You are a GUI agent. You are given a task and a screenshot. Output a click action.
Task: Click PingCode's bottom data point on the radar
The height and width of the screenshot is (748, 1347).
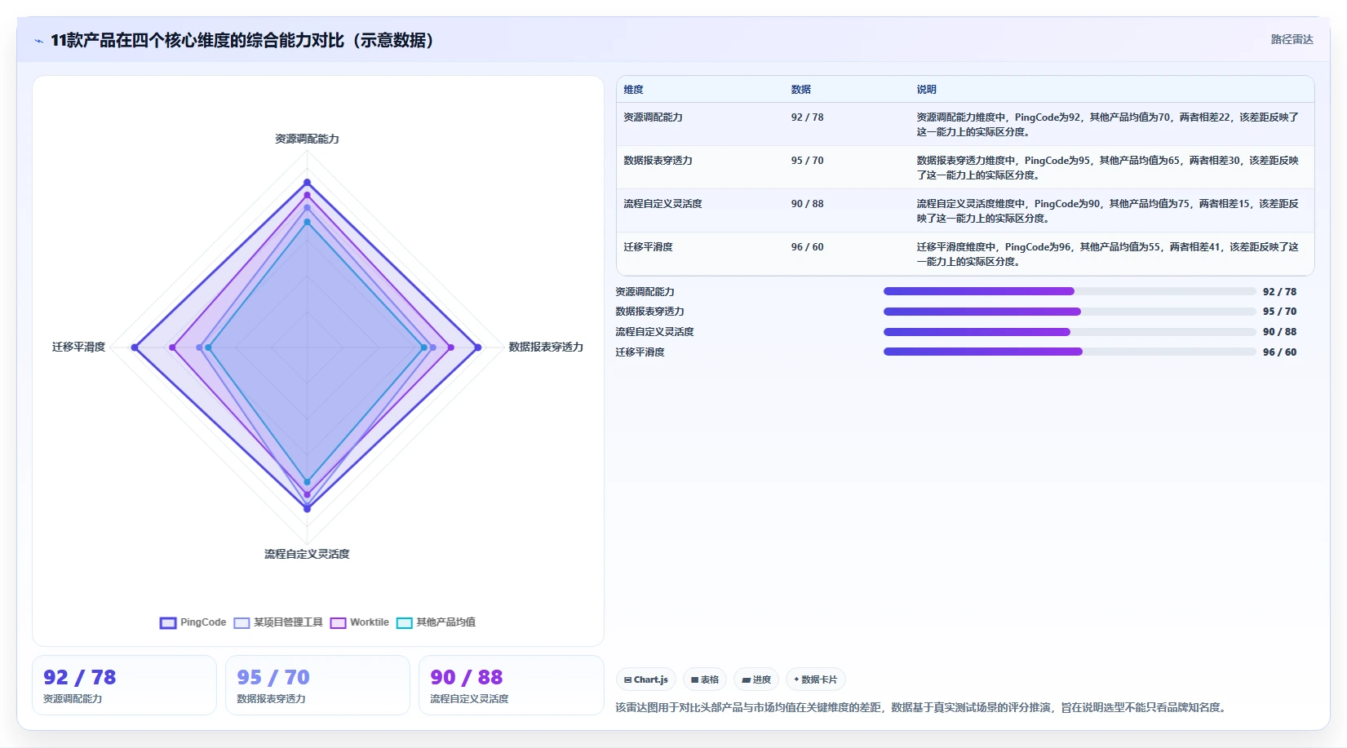[x=308, y=509]
